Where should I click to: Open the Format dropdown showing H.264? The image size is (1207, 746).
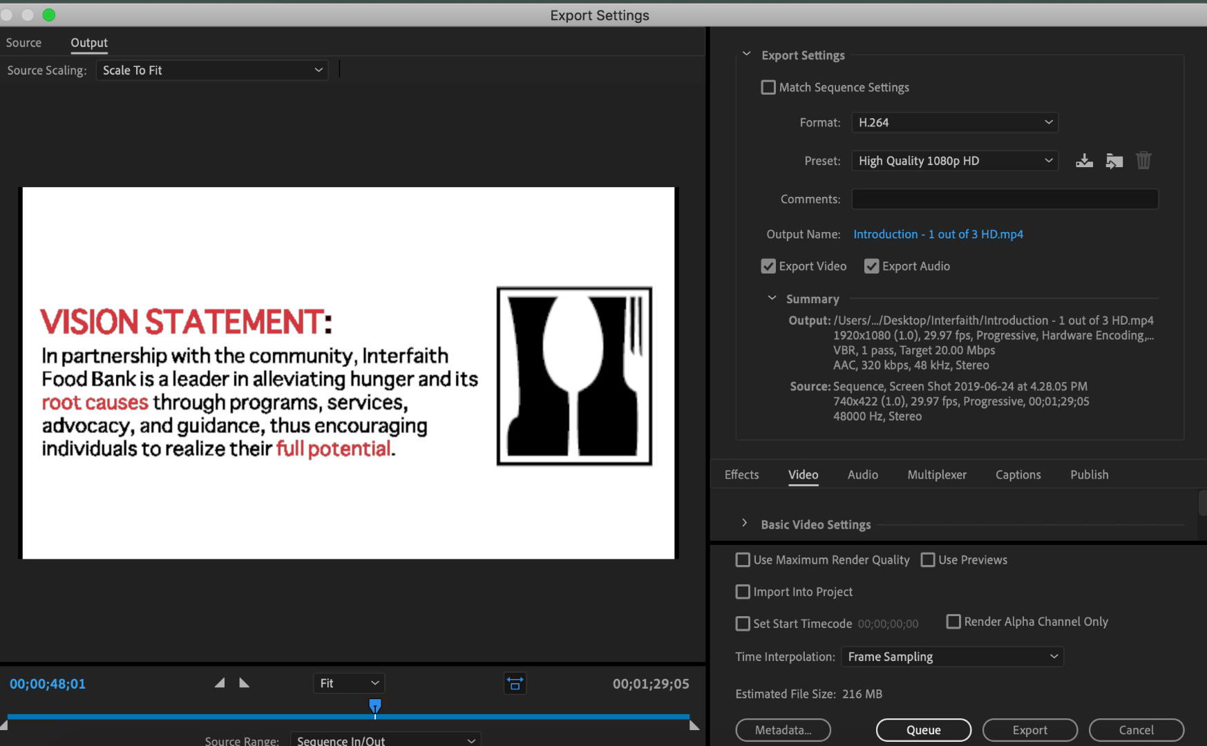pos(955,122)
